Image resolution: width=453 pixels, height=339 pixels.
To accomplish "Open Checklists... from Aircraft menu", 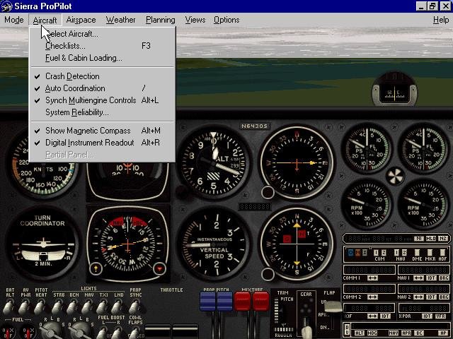I will pos(102,46).
